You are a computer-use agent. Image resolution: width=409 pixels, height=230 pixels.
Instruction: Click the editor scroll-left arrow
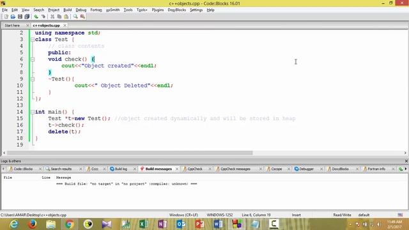pos(4,153)
